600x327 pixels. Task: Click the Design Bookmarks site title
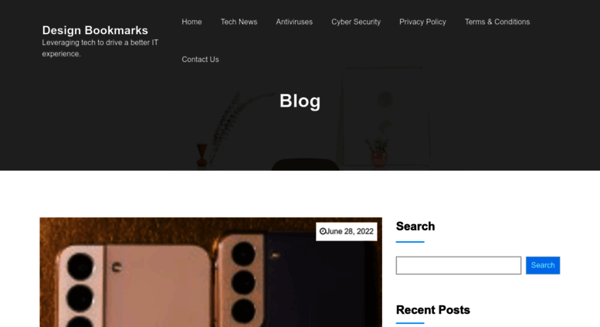click(95, 30)
